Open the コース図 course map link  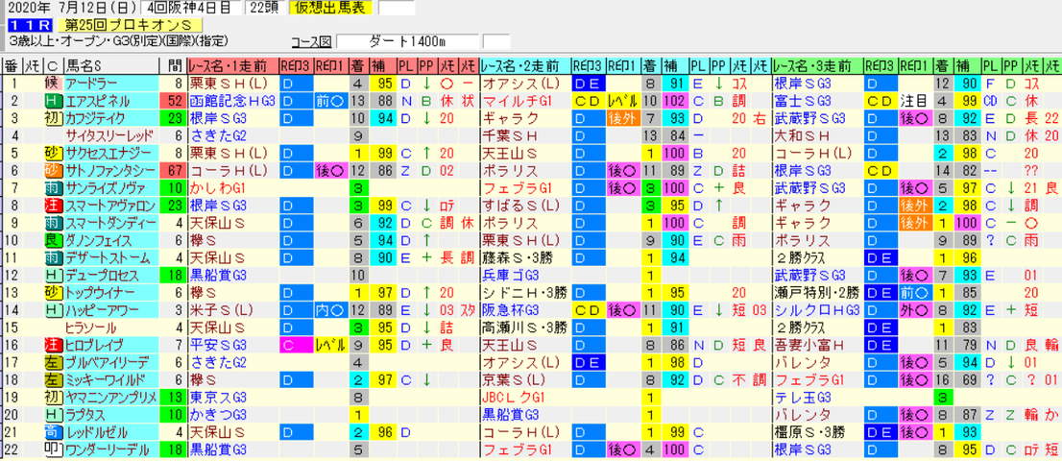point(311,42)
